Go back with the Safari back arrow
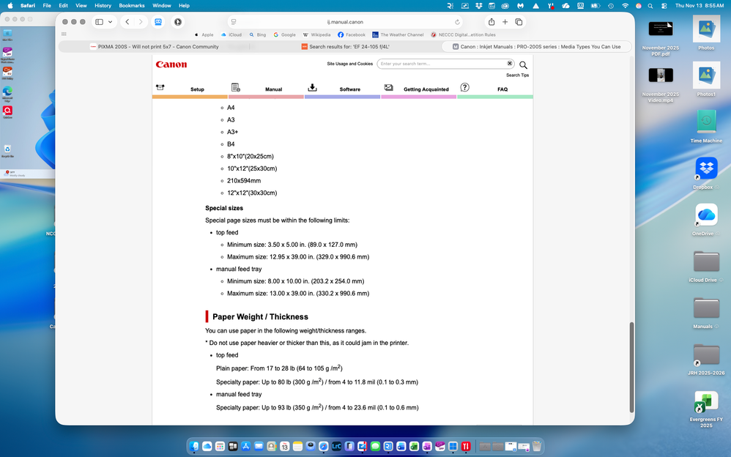The image size is (731, 457). pyautogui.click(x=127, y=22)
